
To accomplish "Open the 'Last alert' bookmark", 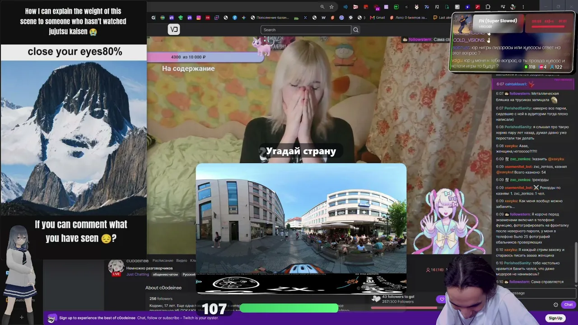I will tap(443, 18).
